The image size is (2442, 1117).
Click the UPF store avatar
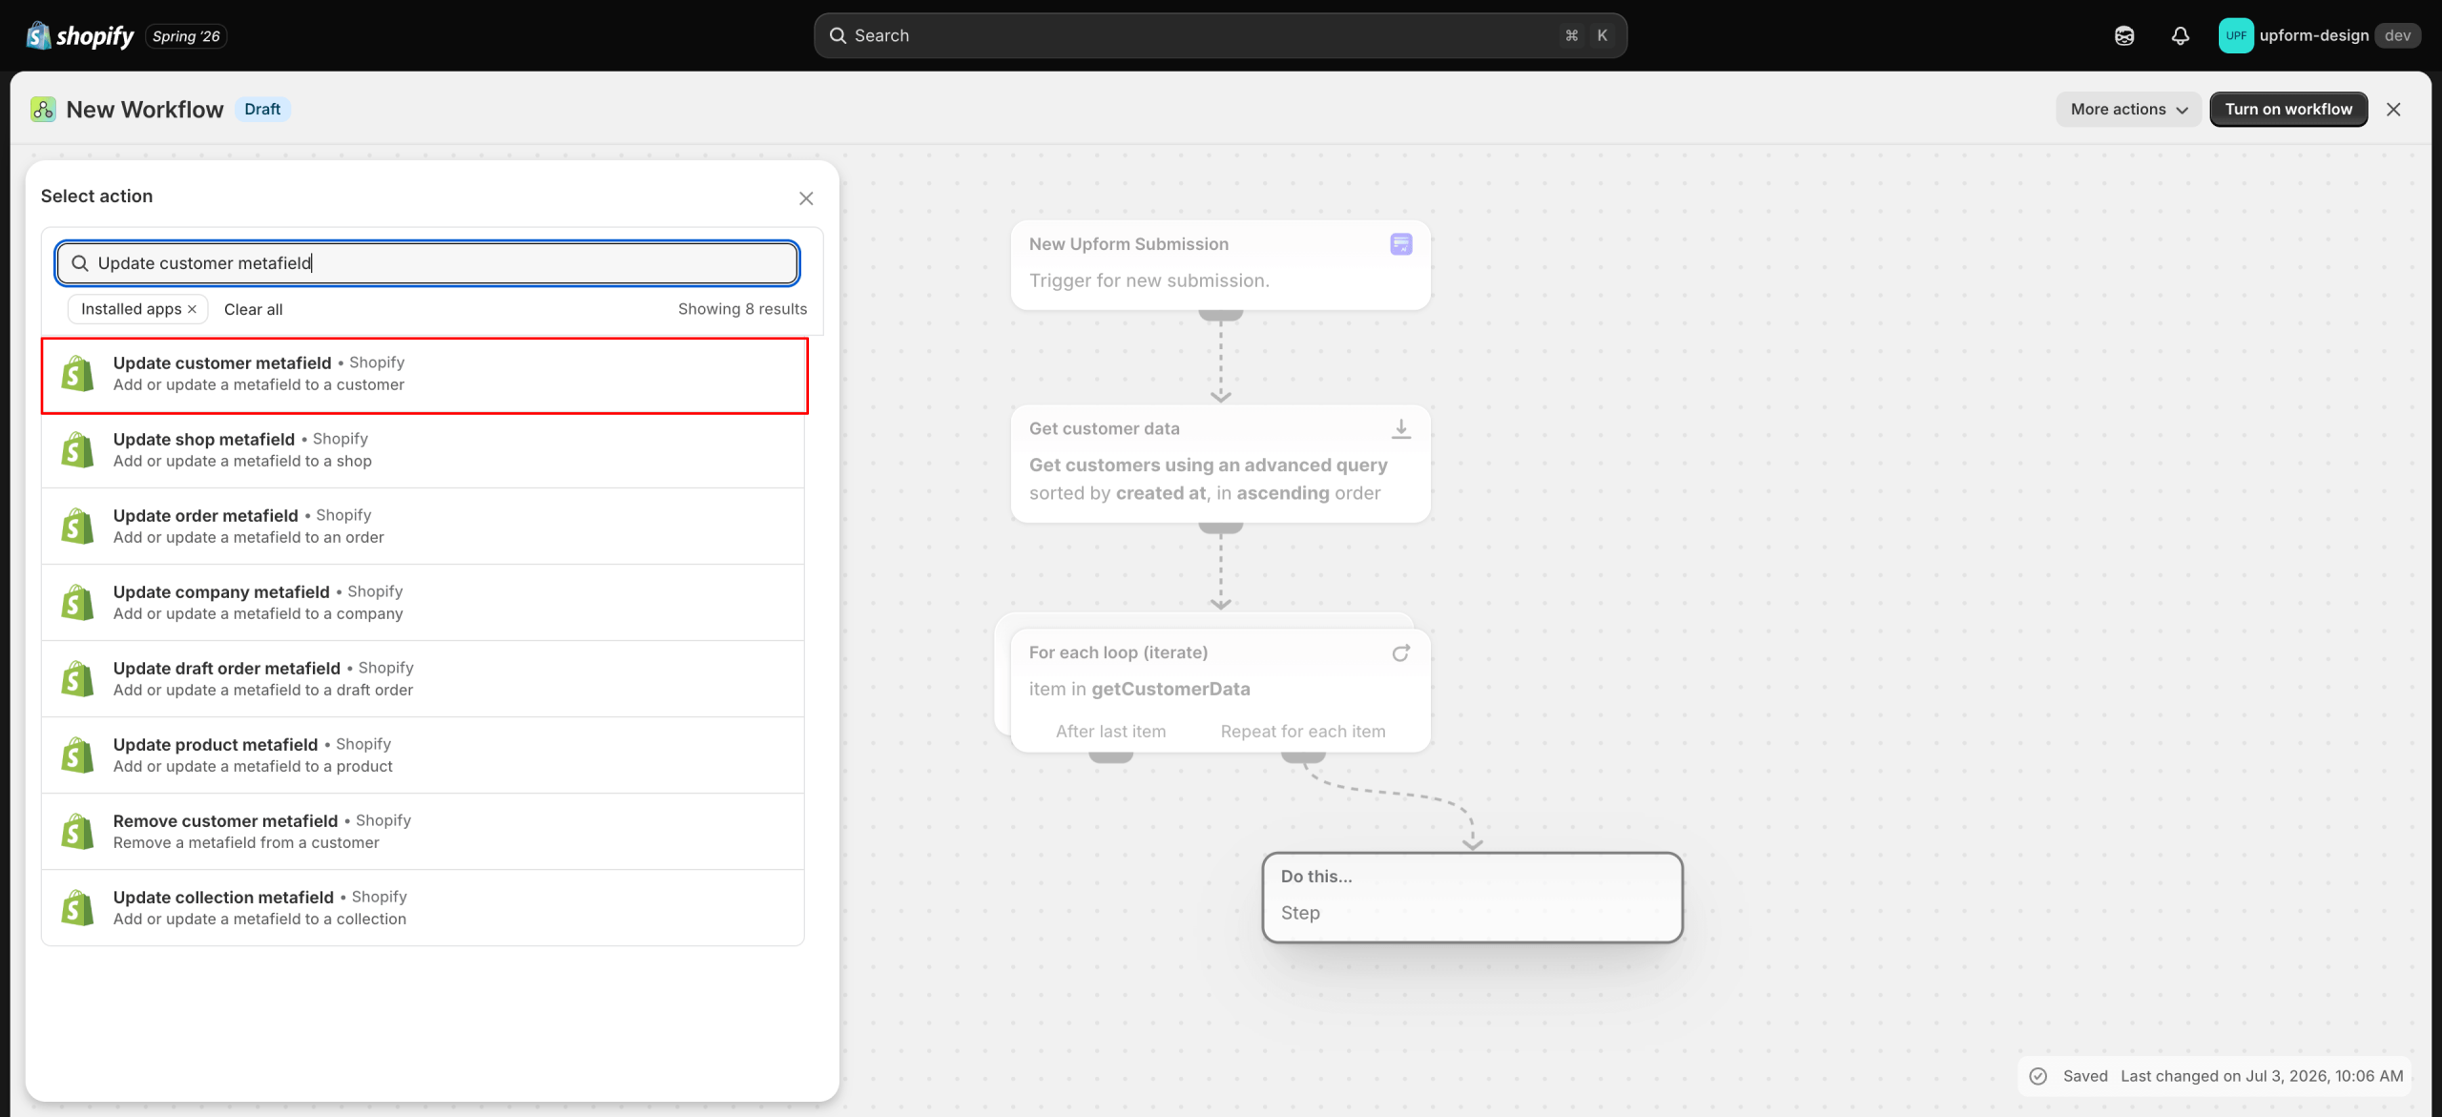[x=2236, y=36]
